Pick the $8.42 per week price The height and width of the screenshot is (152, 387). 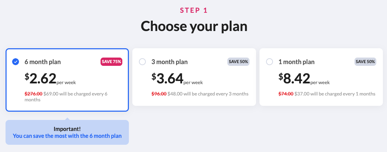click(x=304, y=79)
